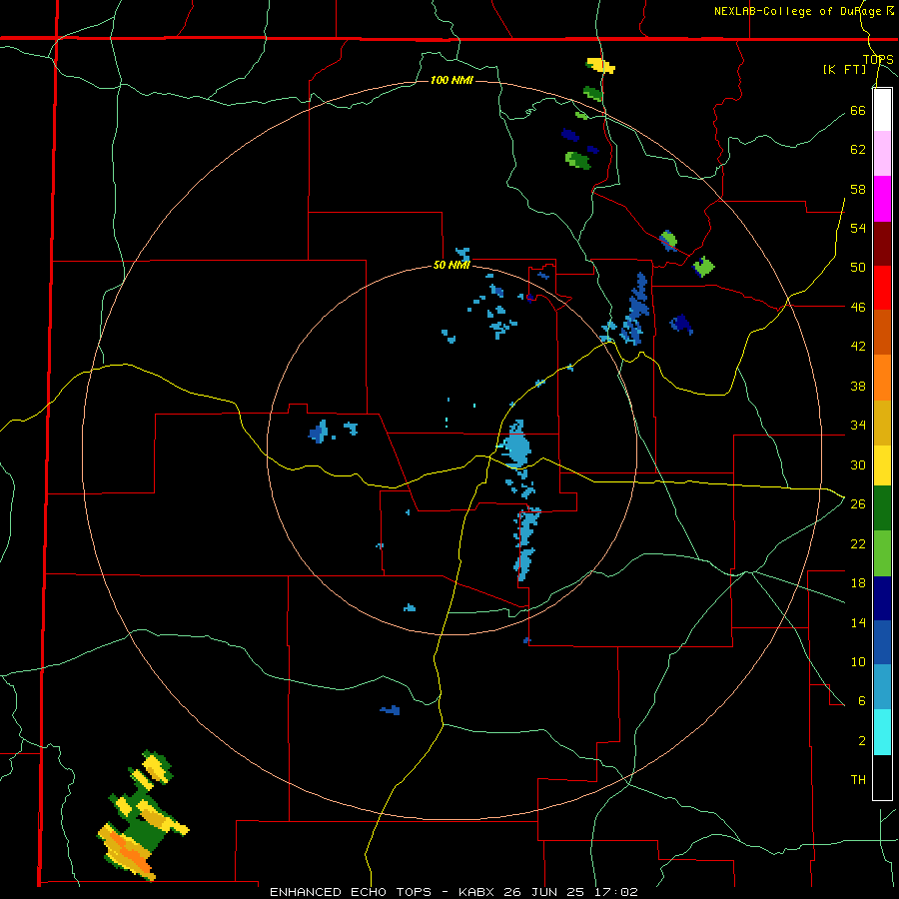This screenshot has width=899, height=899.
Task: Click the bright red legend swatch
Action: pos(882,288)
